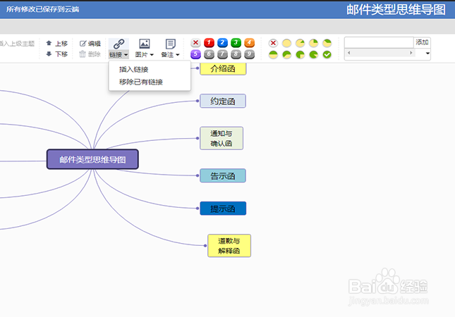Mark progress complete with green checkmark
This screenshot has width=455, height=317.
point(327,54)
